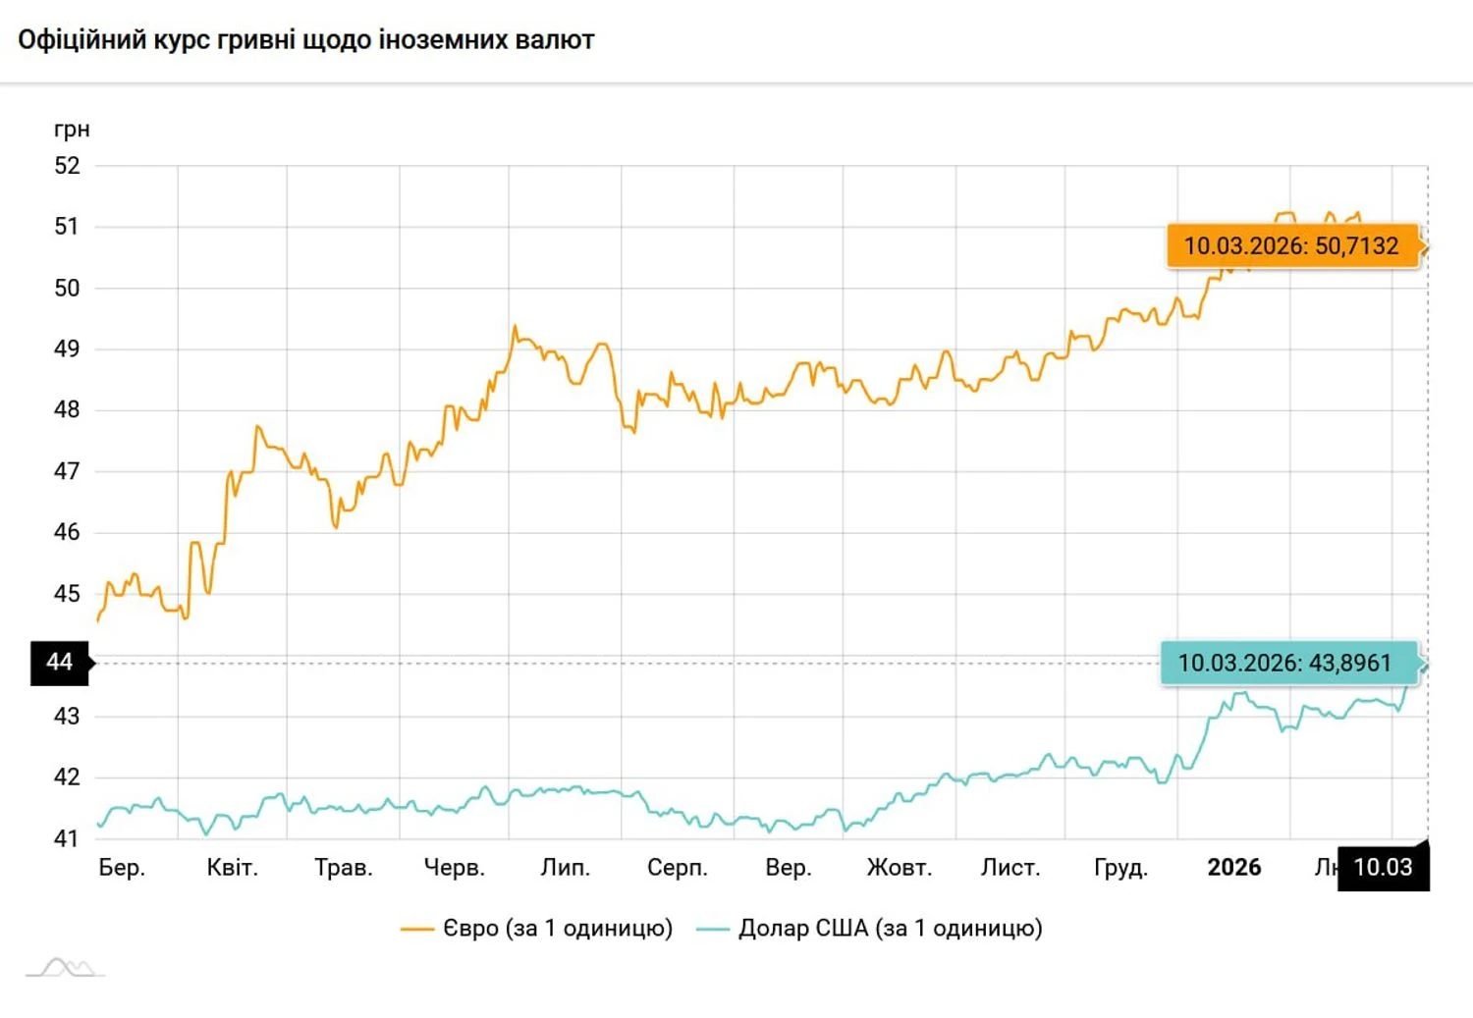Click the Серп. month axis label

[677, 868]
